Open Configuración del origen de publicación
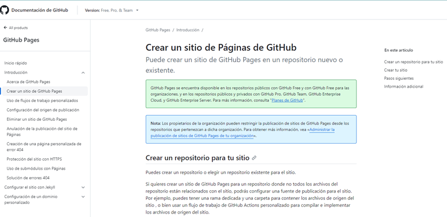This screenshot has height=217, width=447. tap(43, 110)
